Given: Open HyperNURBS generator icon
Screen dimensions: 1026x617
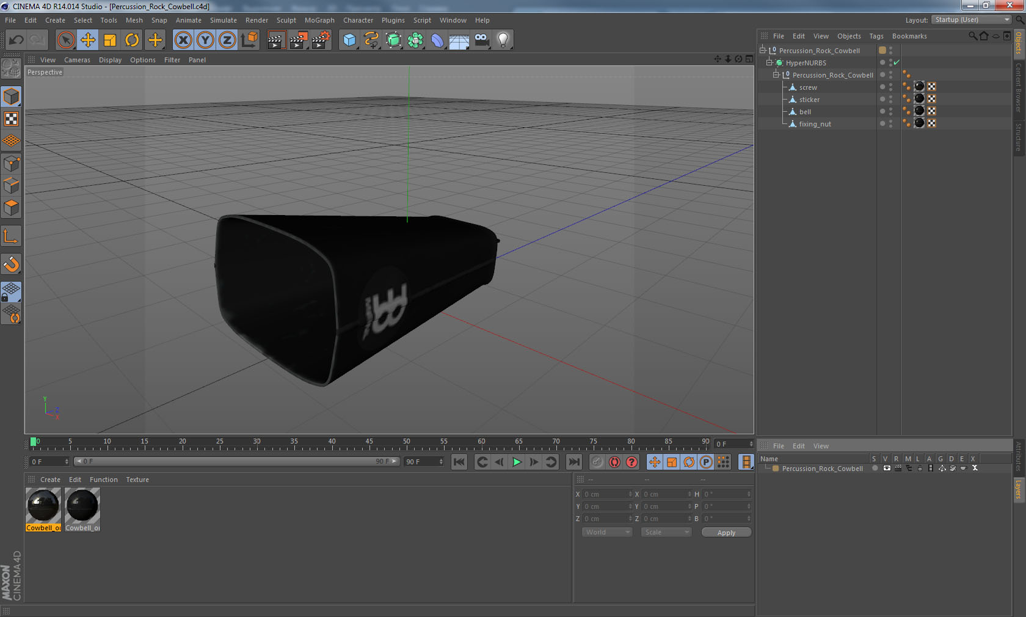Looking at the screenshot, I should click(x=393, y=40).
